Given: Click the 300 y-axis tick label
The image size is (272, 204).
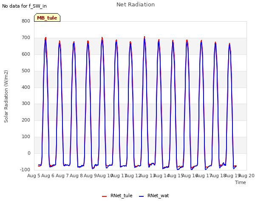Looking at the screenshot, I should [x=26, y=104].
